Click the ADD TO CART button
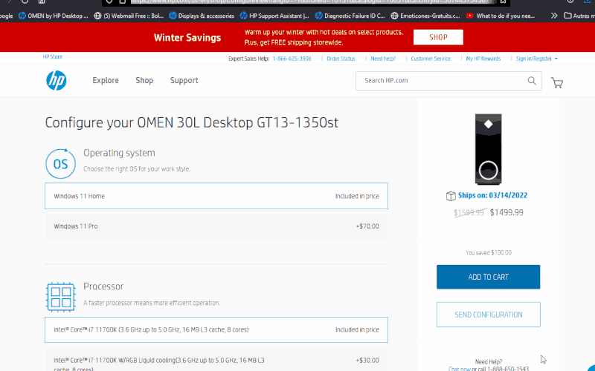595x371 pixels. (488, 277)
